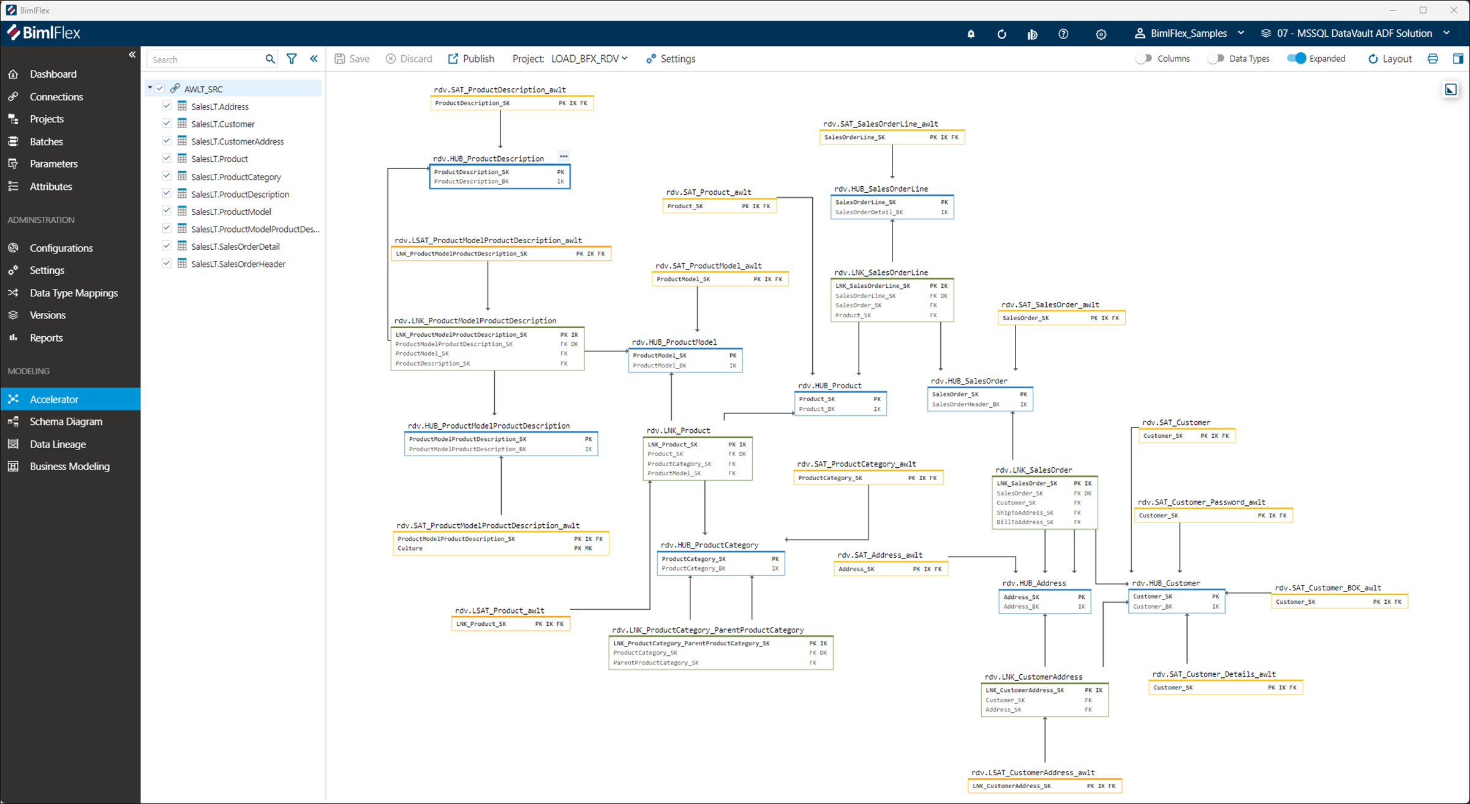Open Business Modeling
Image resolution: width=1470 pixels, height=804 pixels.
click(69, 466)
